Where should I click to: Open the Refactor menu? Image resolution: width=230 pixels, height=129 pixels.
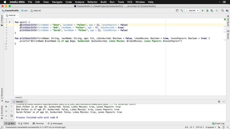click(x=92, y=2)
